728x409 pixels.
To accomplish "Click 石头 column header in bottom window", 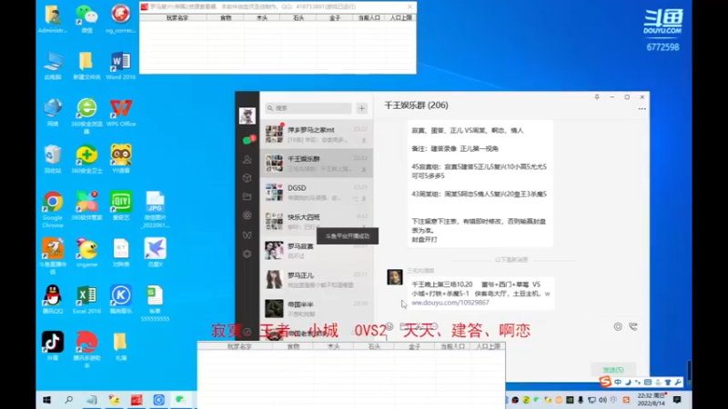I will pyautogui.click(x=374, y=346).
